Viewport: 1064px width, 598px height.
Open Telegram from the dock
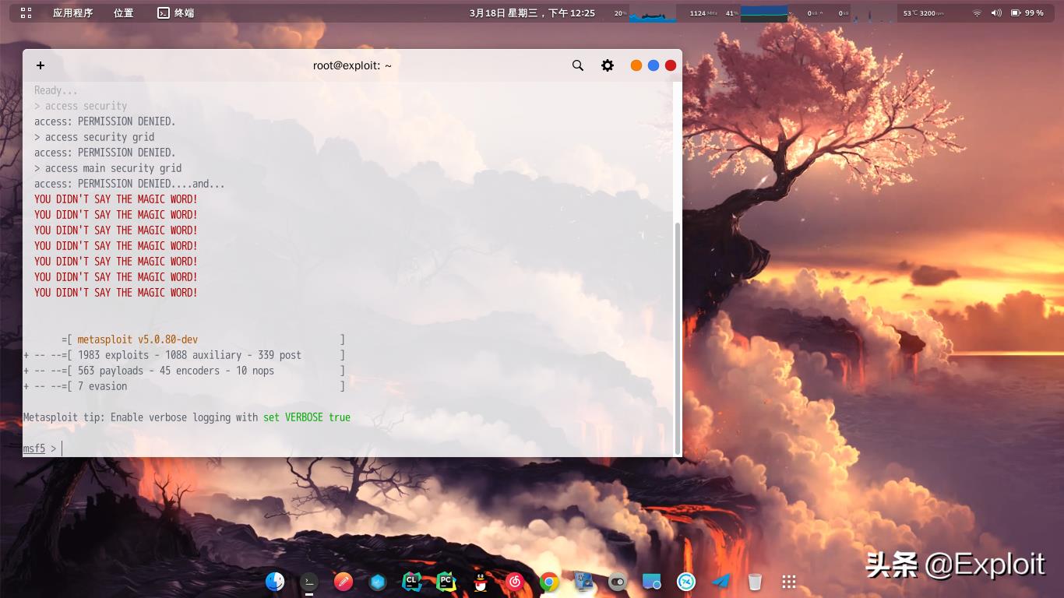pyautogui.click(x=721, y=582)
